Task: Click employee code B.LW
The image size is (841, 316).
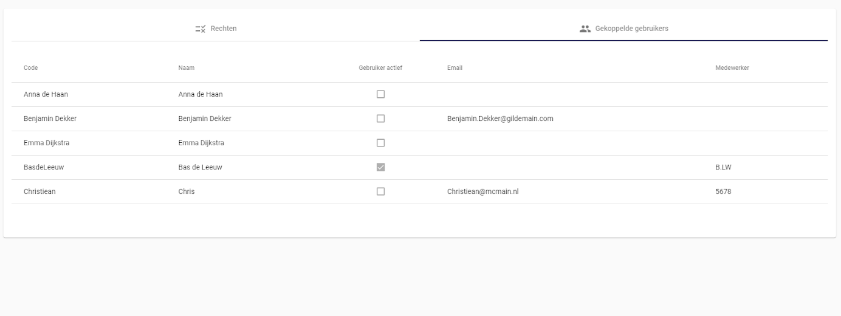Action: pos(723,167)
